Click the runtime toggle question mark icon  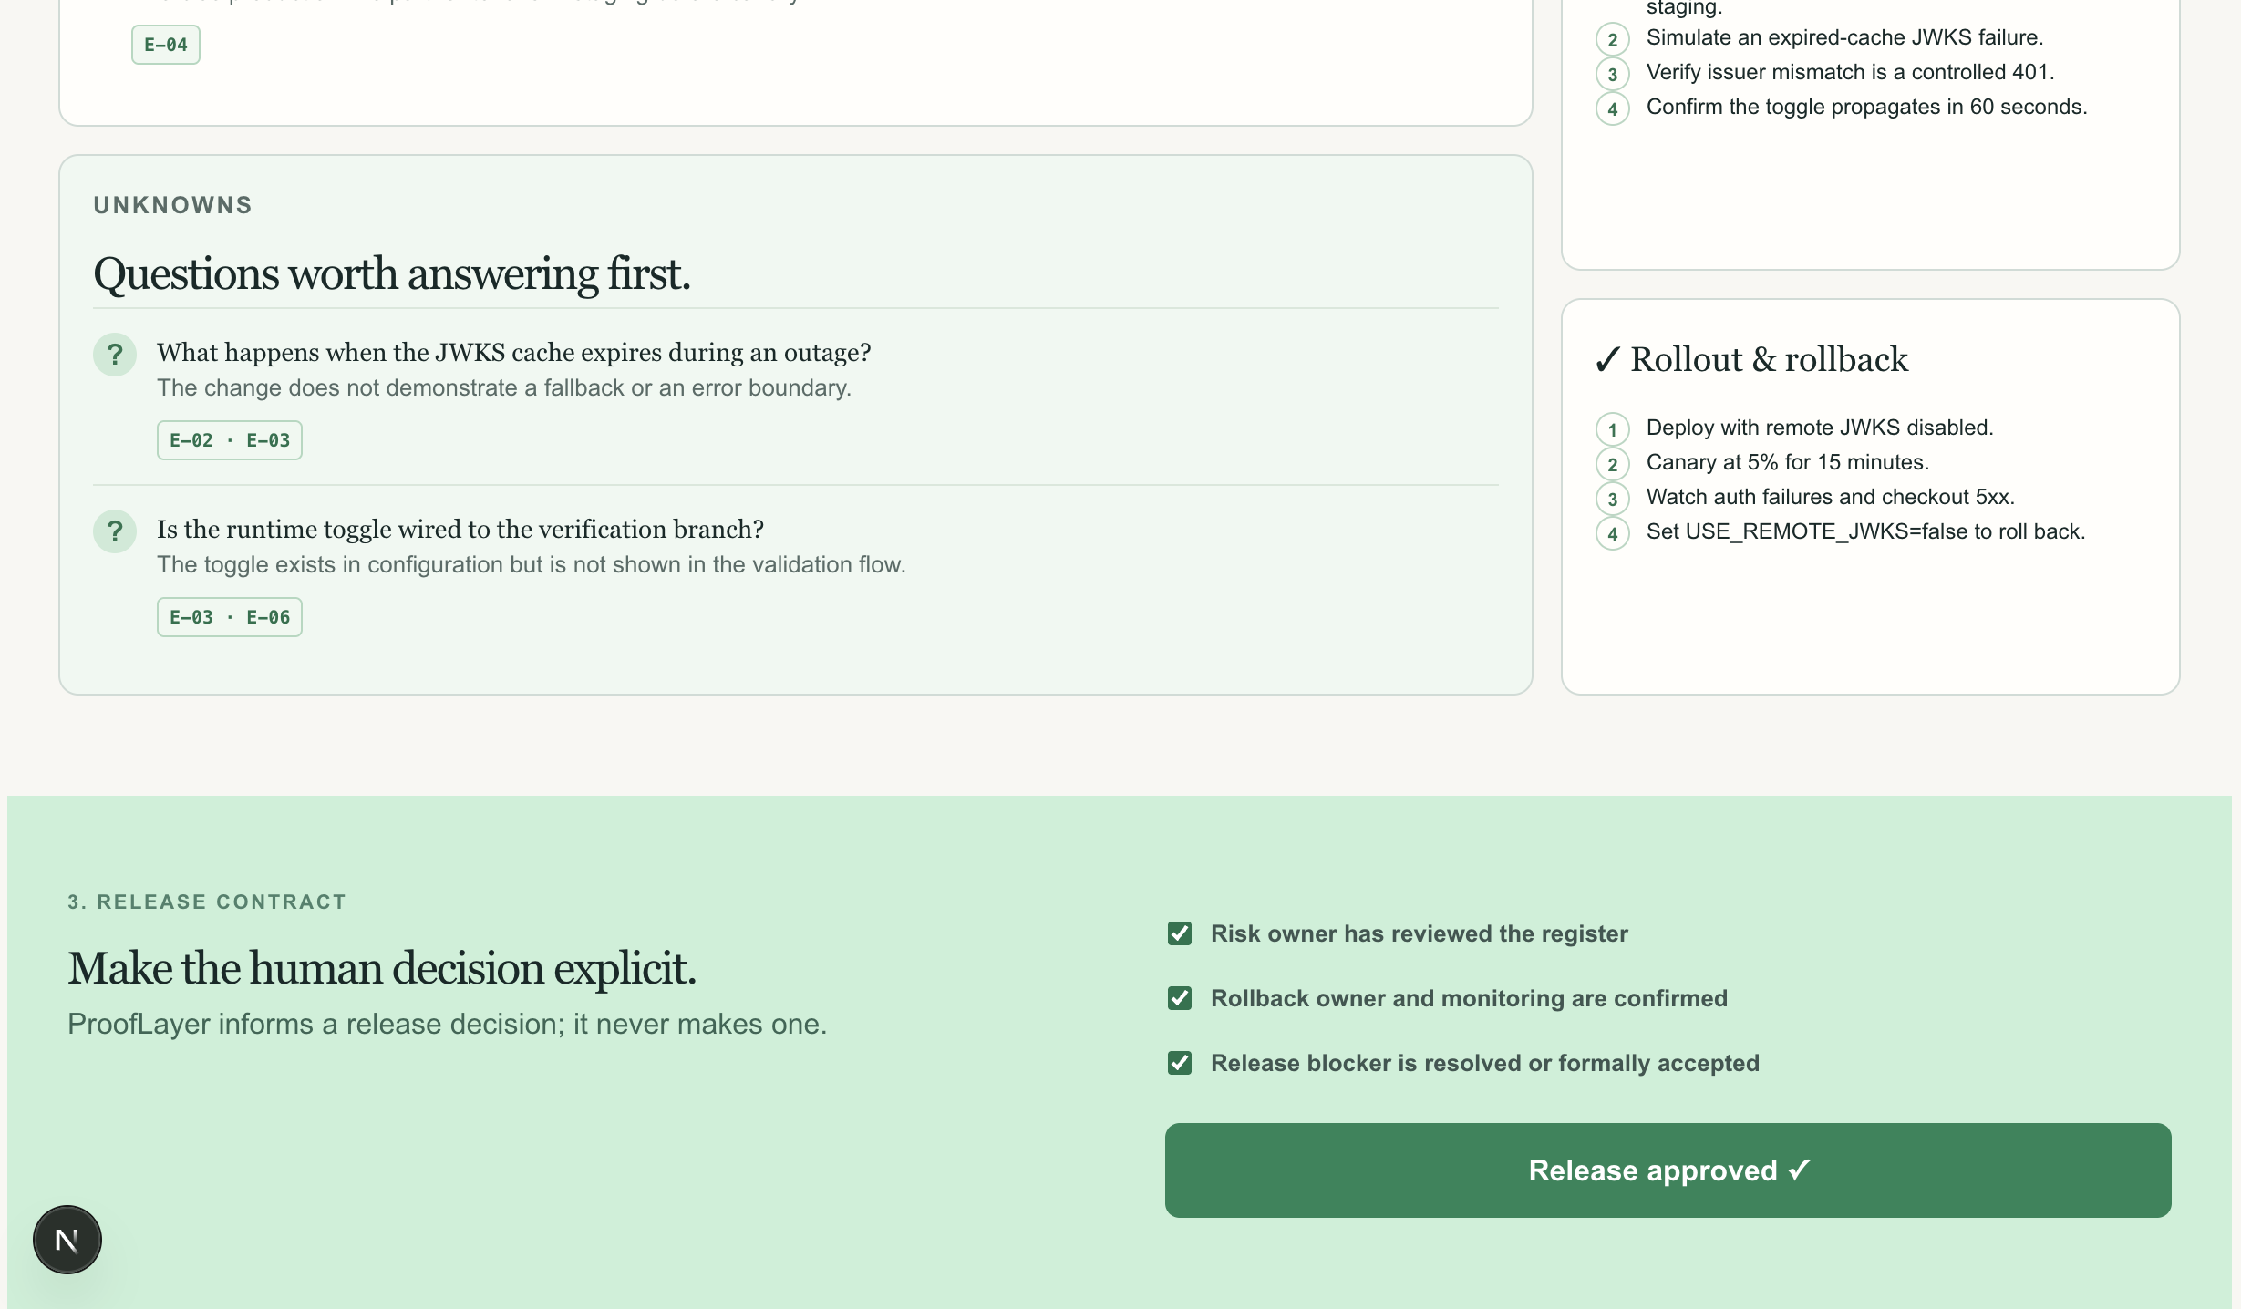pyautogui.click(x=115, y=531)
